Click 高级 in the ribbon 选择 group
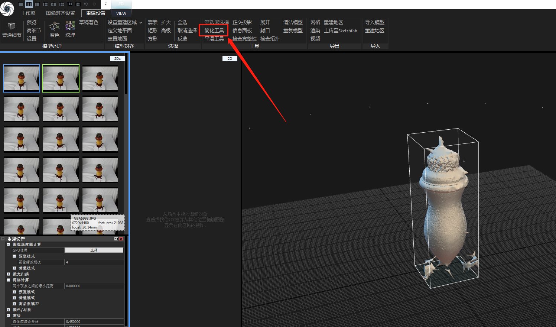The width and height of the screenshot is (556, 327). [x=166, y=30]
